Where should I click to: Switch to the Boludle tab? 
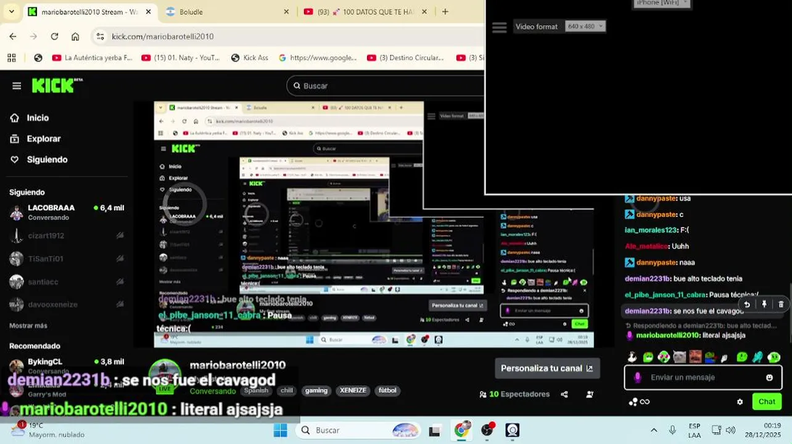226,12
